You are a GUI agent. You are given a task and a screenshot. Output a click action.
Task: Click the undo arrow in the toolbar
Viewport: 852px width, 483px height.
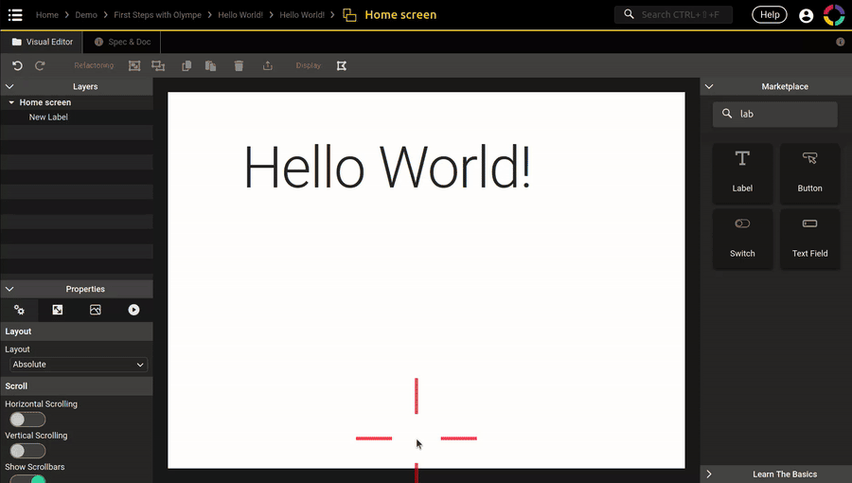17,65
